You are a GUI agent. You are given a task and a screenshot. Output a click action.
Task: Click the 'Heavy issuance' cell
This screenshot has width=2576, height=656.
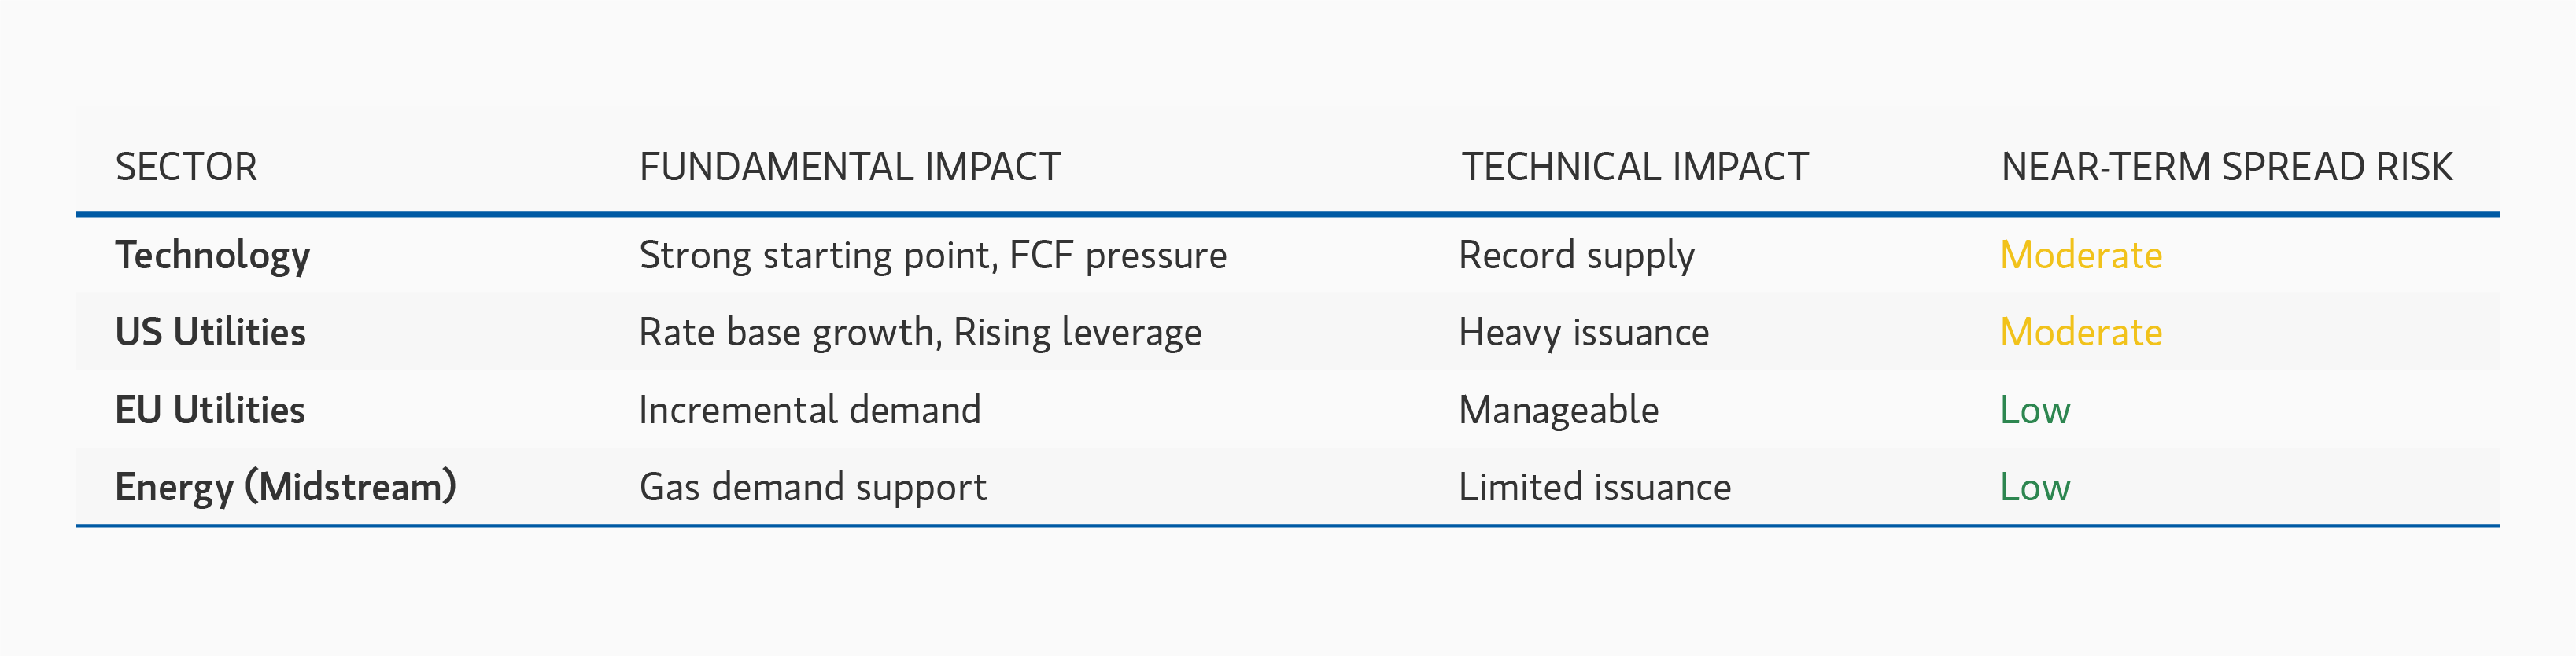click(x=1583, y=332)
